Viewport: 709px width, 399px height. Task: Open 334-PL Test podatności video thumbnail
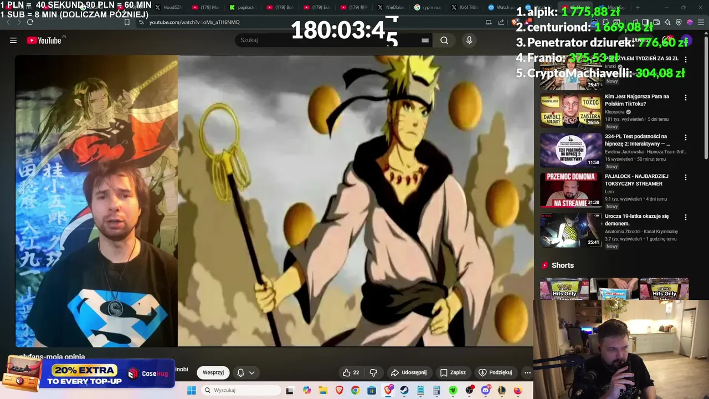(571, 150)
